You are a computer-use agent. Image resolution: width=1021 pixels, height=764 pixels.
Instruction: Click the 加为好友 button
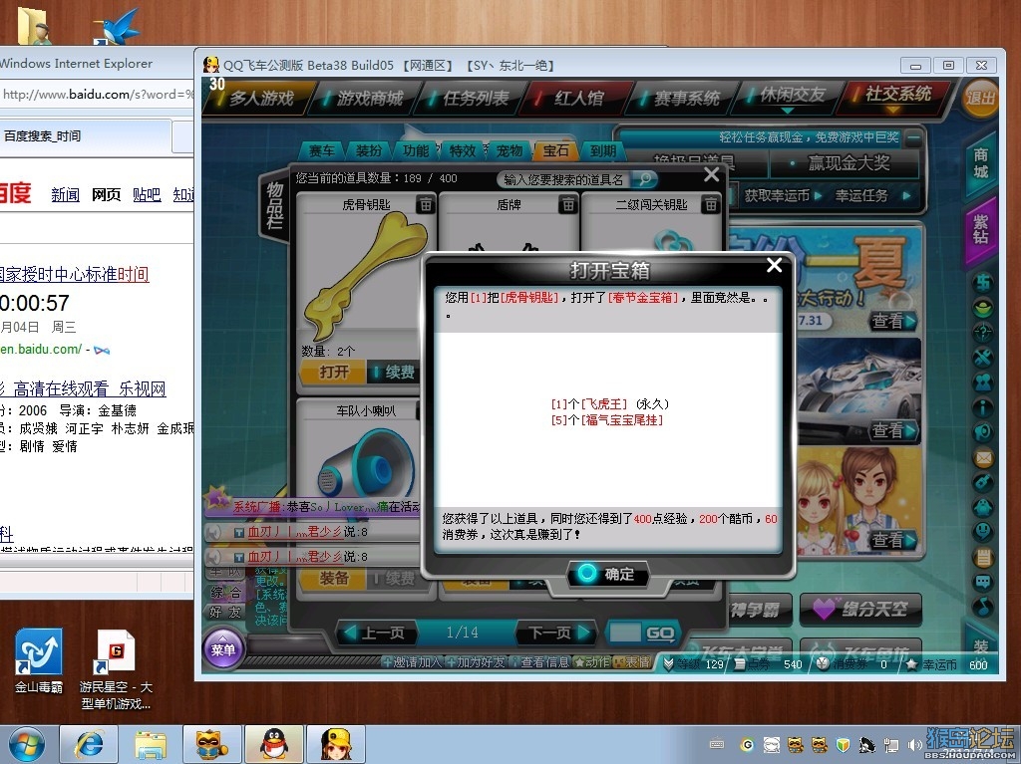476,662
